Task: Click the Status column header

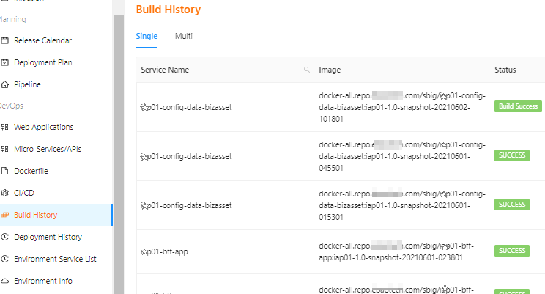Action: pyautogui.click(x=505, y=70)
